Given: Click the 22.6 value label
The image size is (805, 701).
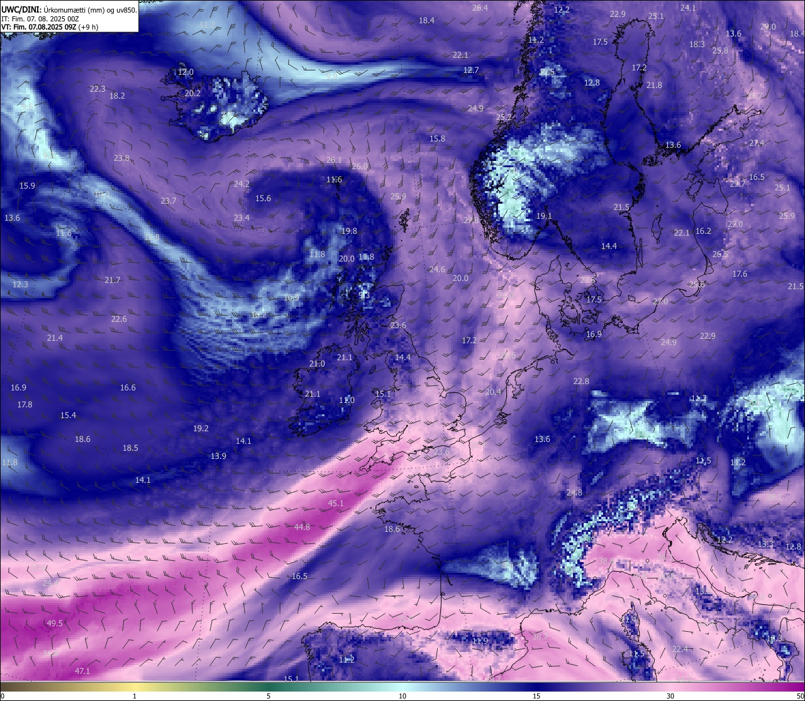Looking at the screenshot, I should (119, 319).
